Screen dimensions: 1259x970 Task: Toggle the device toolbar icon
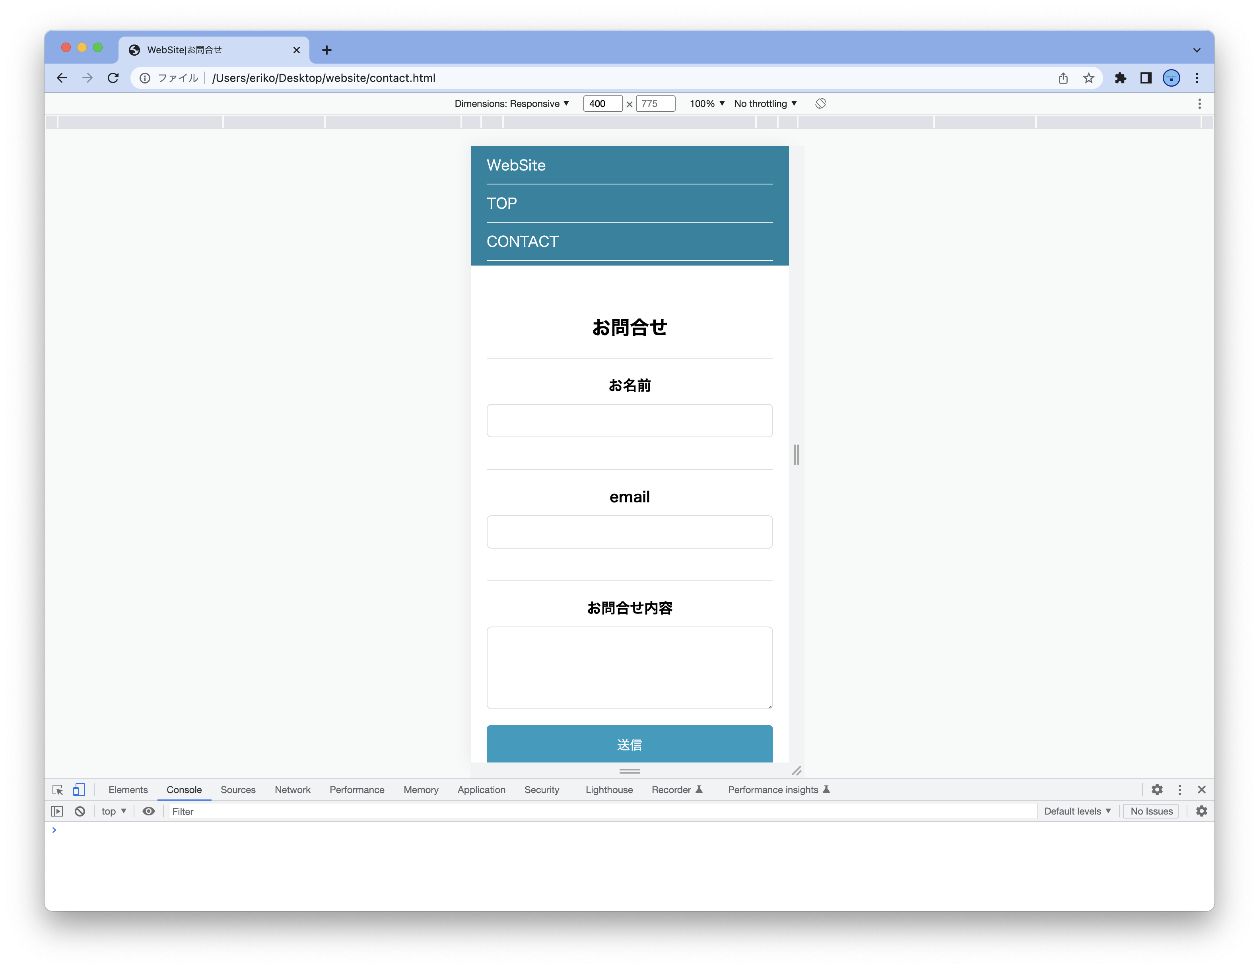(x=79, y=790)
